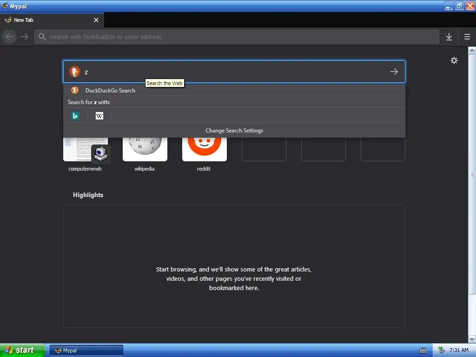The image size is (476, 357).
Task: Click the network tray icon near clock
Action: [x=441, y=350]
